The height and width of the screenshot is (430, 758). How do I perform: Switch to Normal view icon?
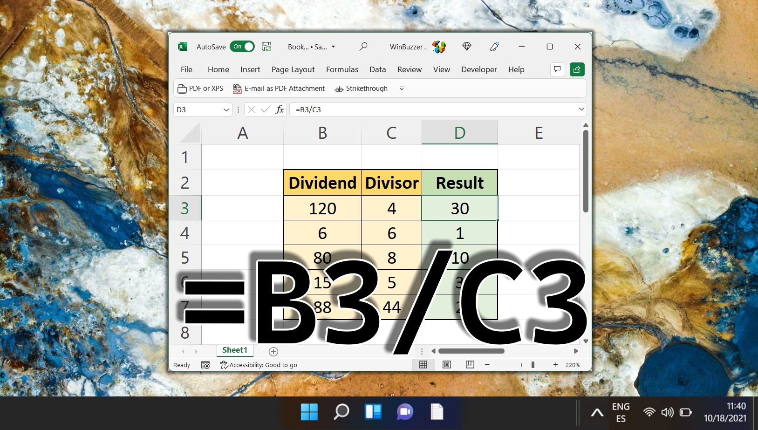pos(423,365)
